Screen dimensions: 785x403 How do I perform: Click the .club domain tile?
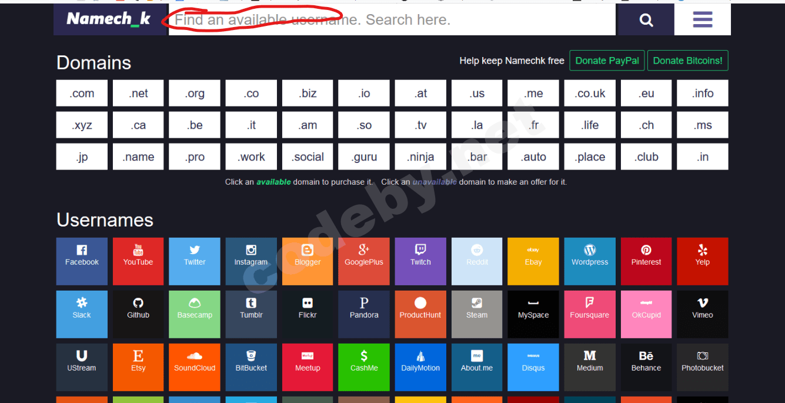(x=646, y=156)
